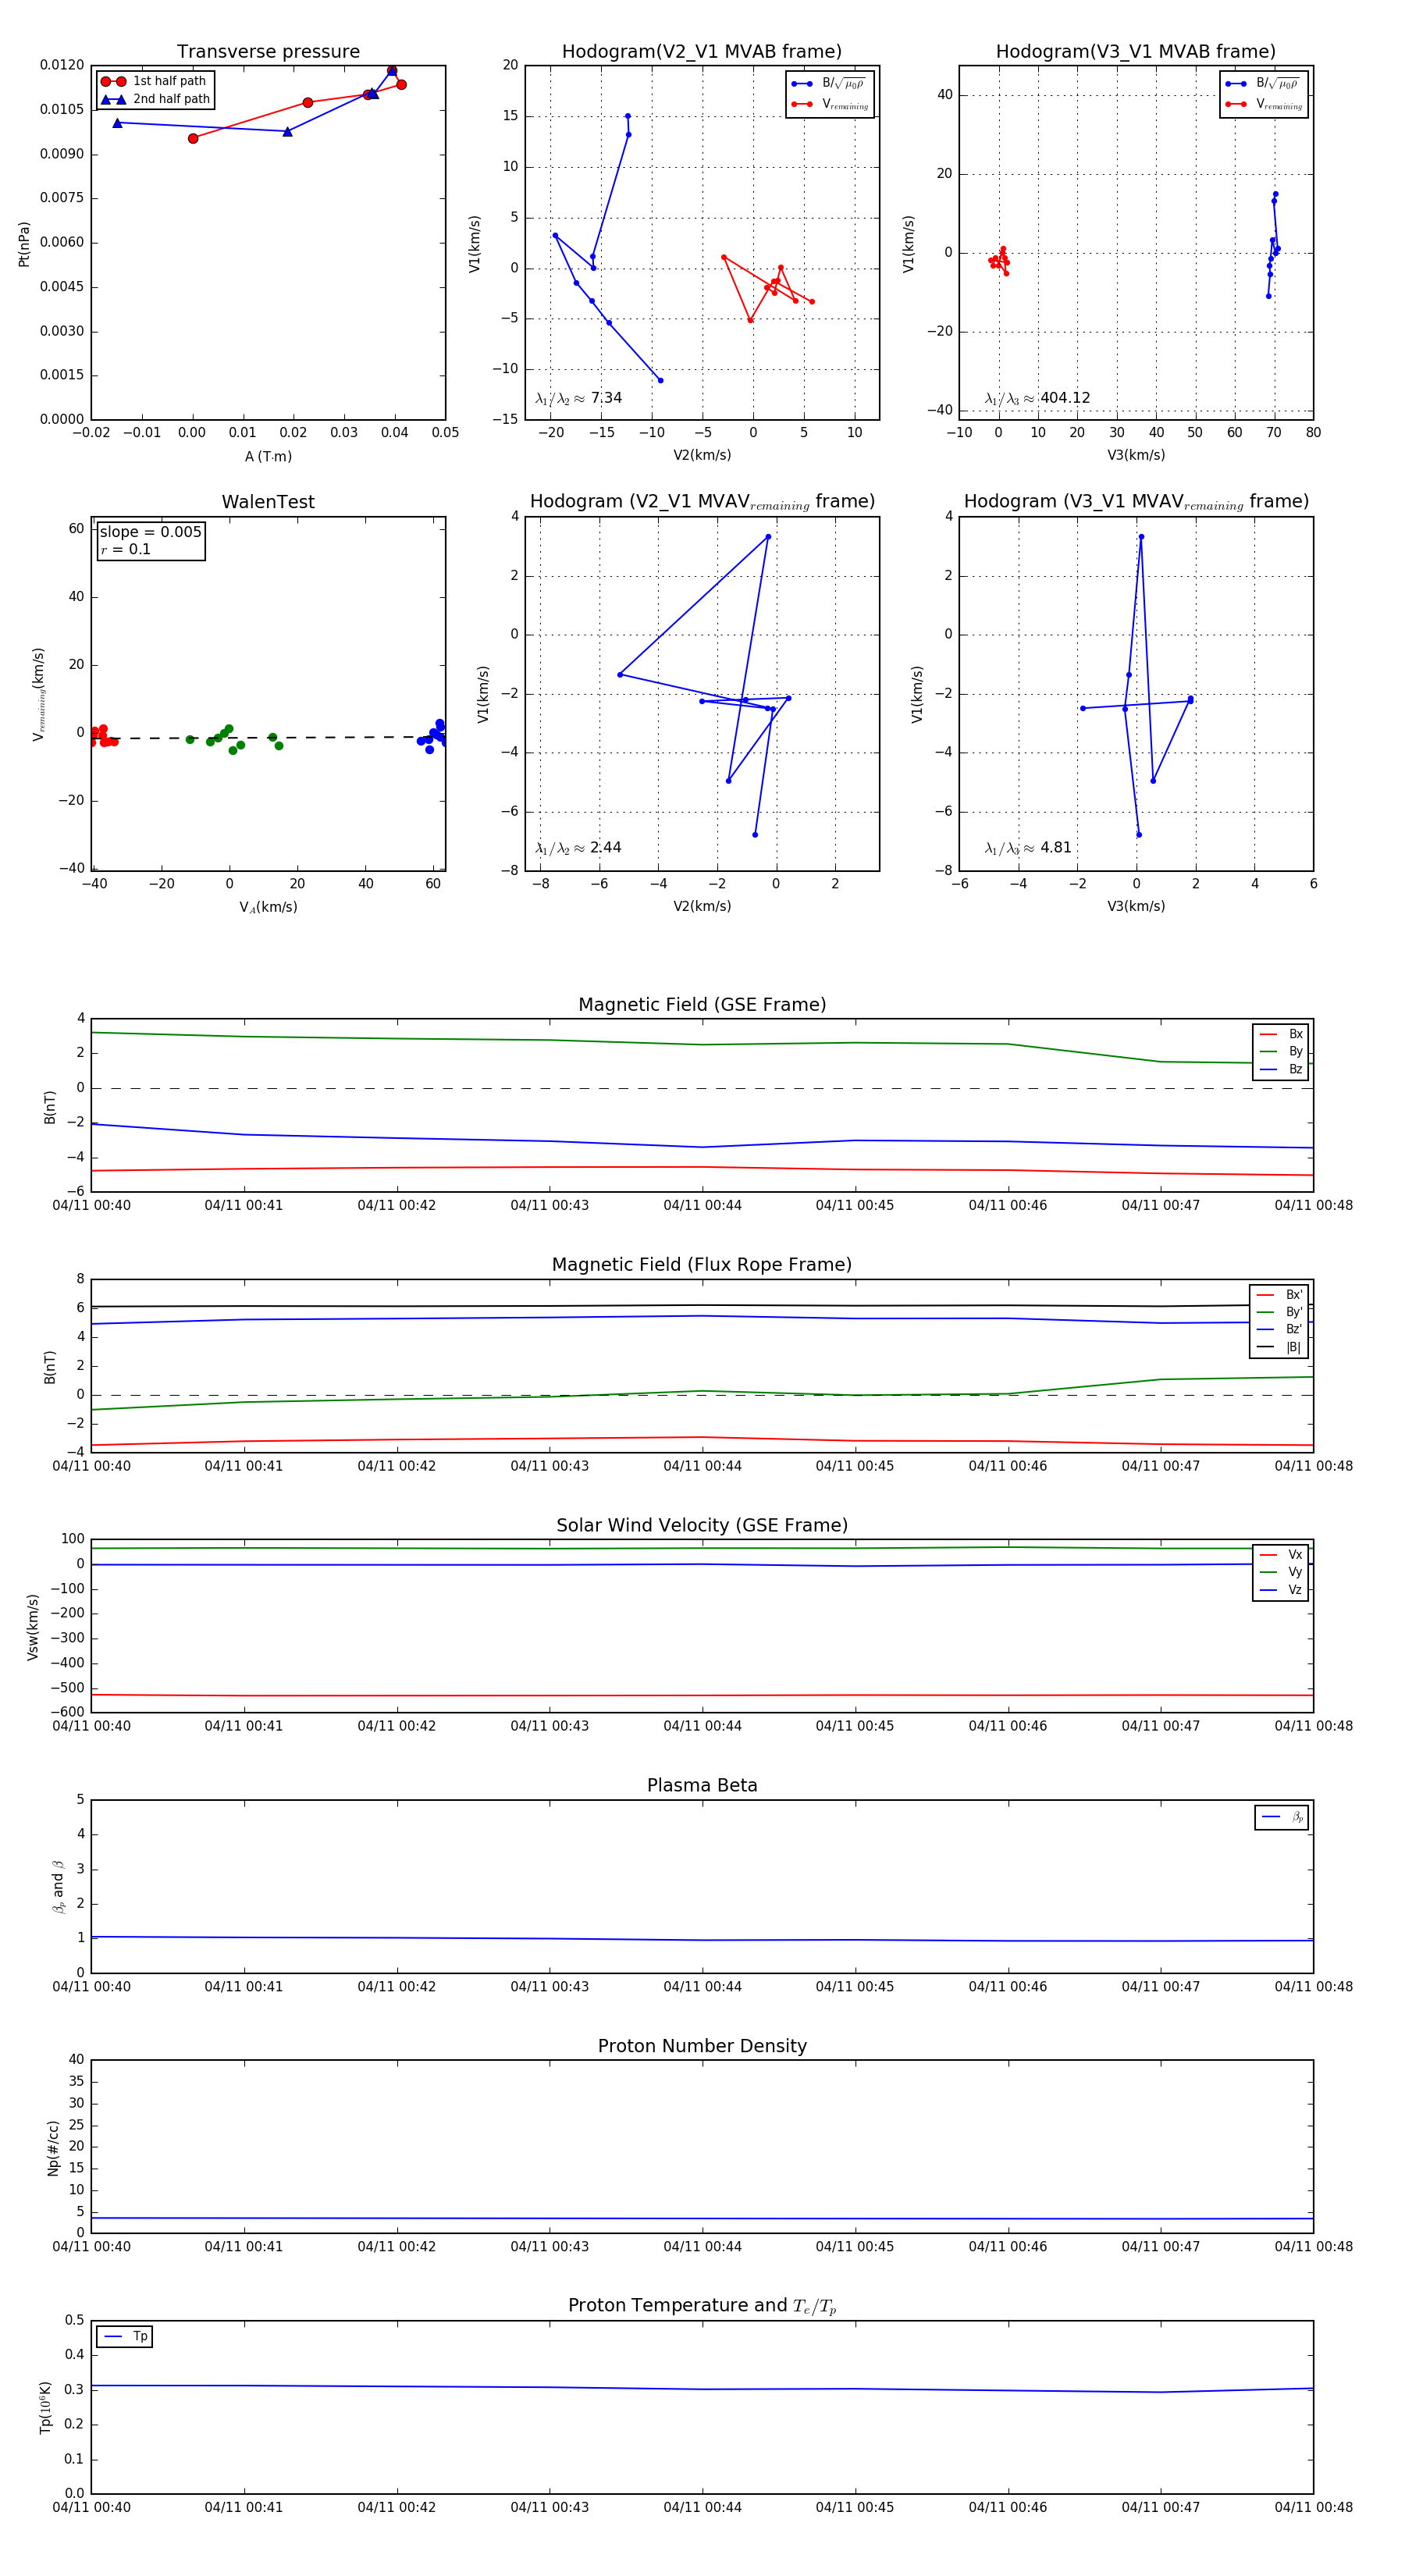Click the 'Proton Number Density' title
This screenshot has width=1405, height=2576.
click(x=702, y=2046)
